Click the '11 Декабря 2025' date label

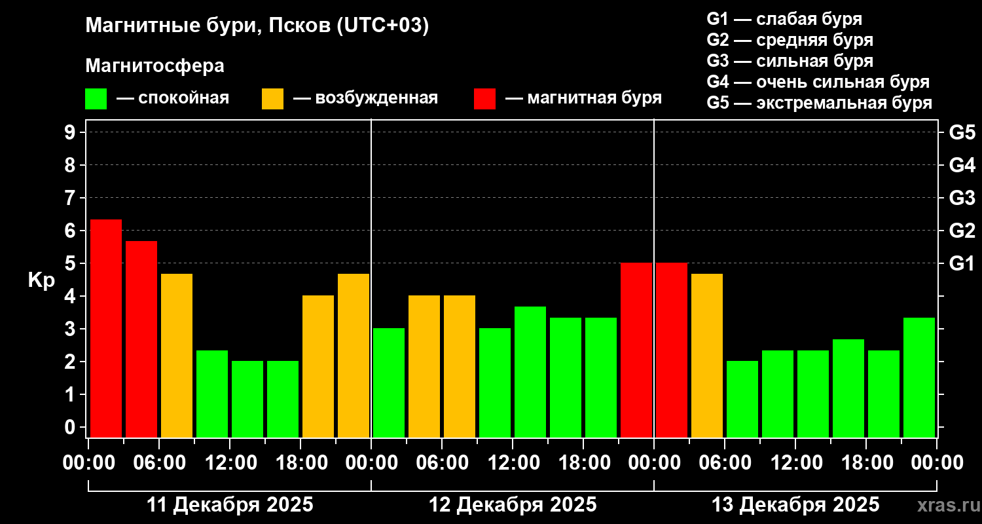pos(230,505)
